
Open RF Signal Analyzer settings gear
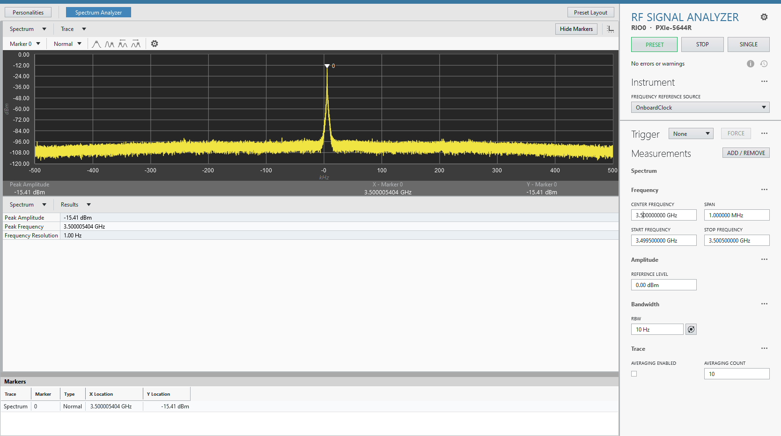coord(764,17)
